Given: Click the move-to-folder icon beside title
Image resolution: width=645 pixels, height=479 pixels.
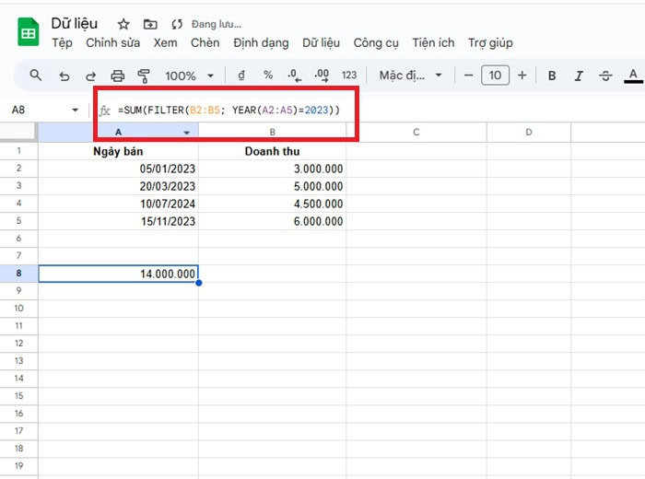Looking at the screenshot, I should click(x=150, y=24).
